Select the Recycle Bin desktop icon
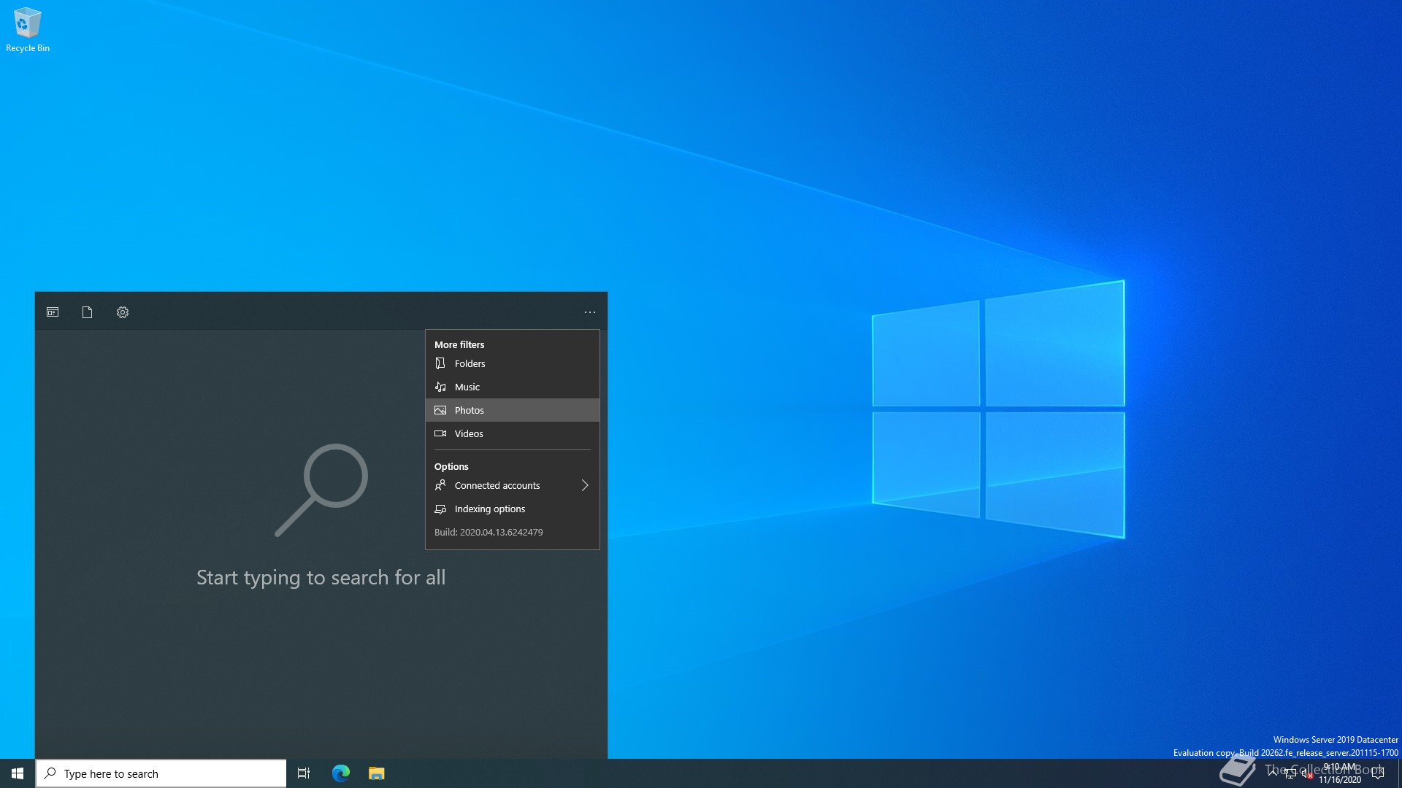1402x788 pixels. [28, 30]
